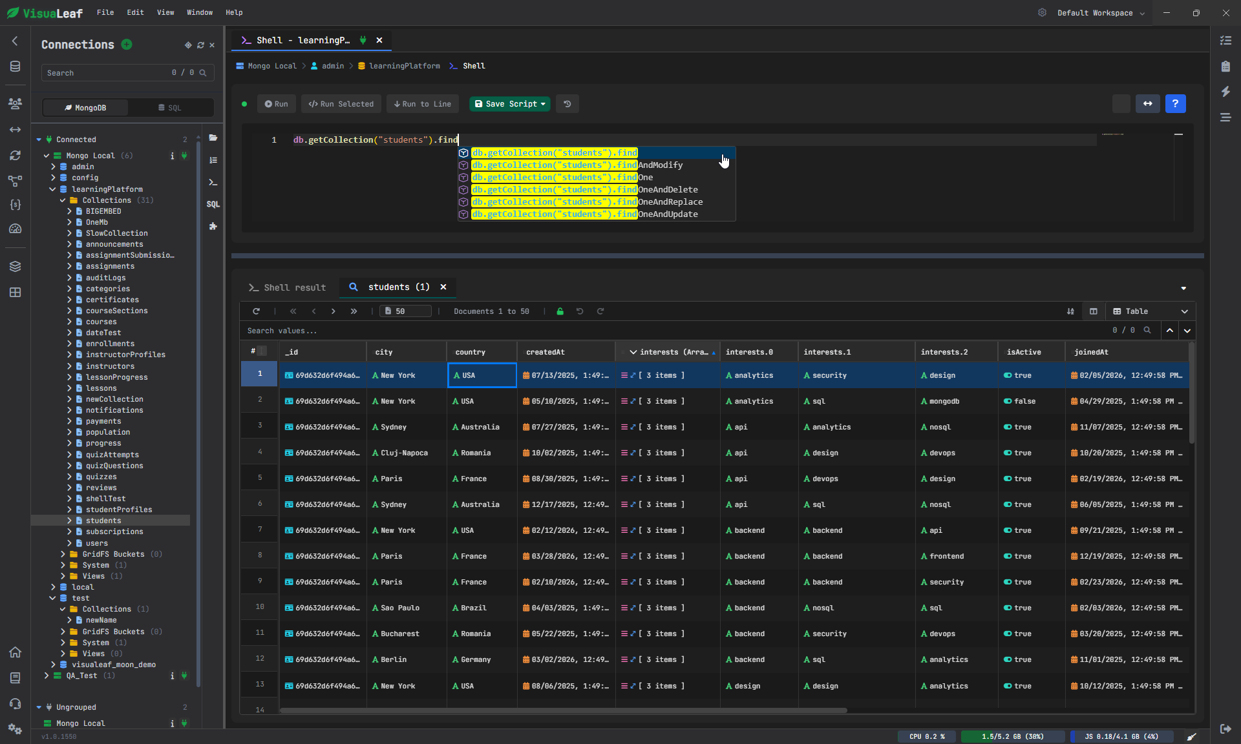Click the reset history icon beside Save Script

(x=567, y=104)
